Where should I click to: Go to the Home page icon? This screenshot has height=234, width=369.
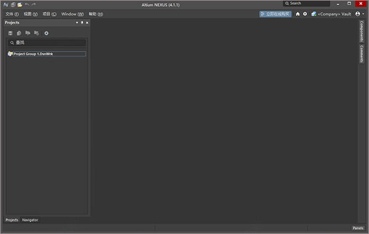pyautogui.click(x=298, y=14)
